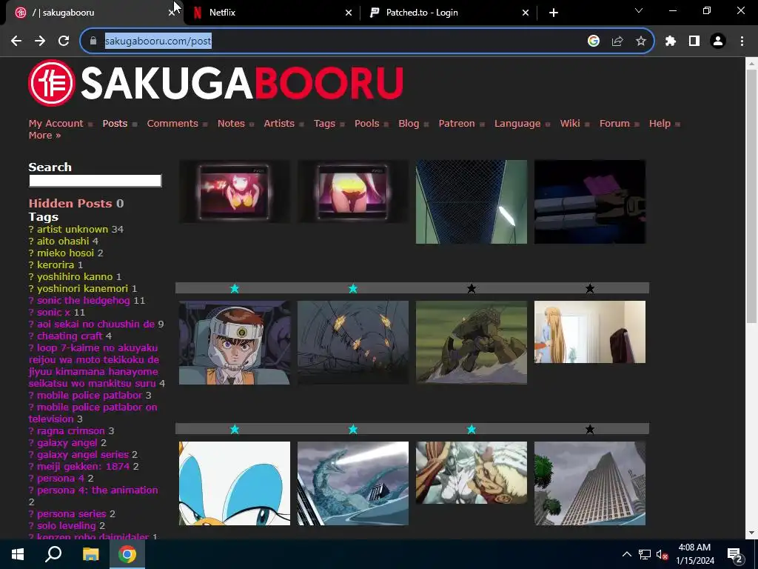Viewport: 758px width, 569px height.
Task: Select the sonic the hedgehog tag
Action: 83,301
